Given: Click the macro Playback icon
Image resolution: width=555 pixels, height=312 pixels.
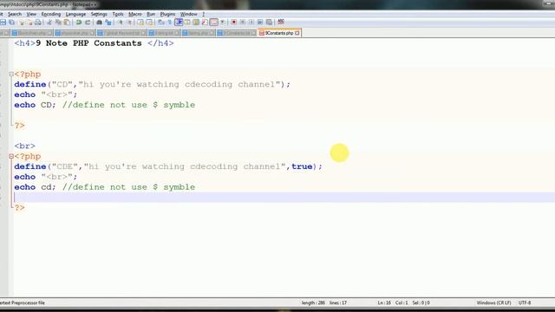Looking at the screenshot, I should (x=251, y=23).
